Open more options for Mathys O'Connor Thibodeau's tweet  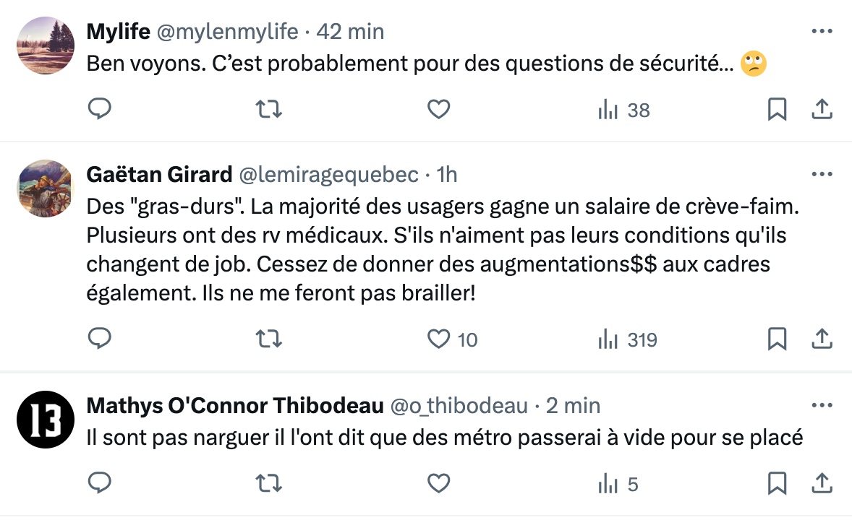click(x=822, y=406)
